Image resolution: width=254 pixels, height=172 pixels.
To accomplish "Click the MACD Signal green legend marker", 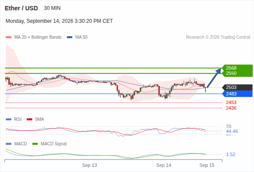I will pyautogui.click(x=35, y=144).
